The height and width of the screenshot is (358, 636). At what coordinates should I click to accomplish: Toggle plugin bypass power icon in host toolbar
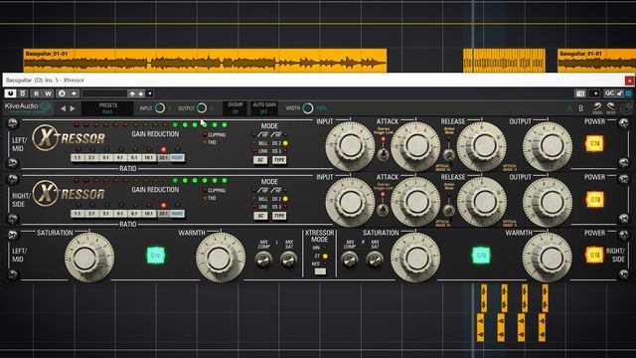click(10, 93)
